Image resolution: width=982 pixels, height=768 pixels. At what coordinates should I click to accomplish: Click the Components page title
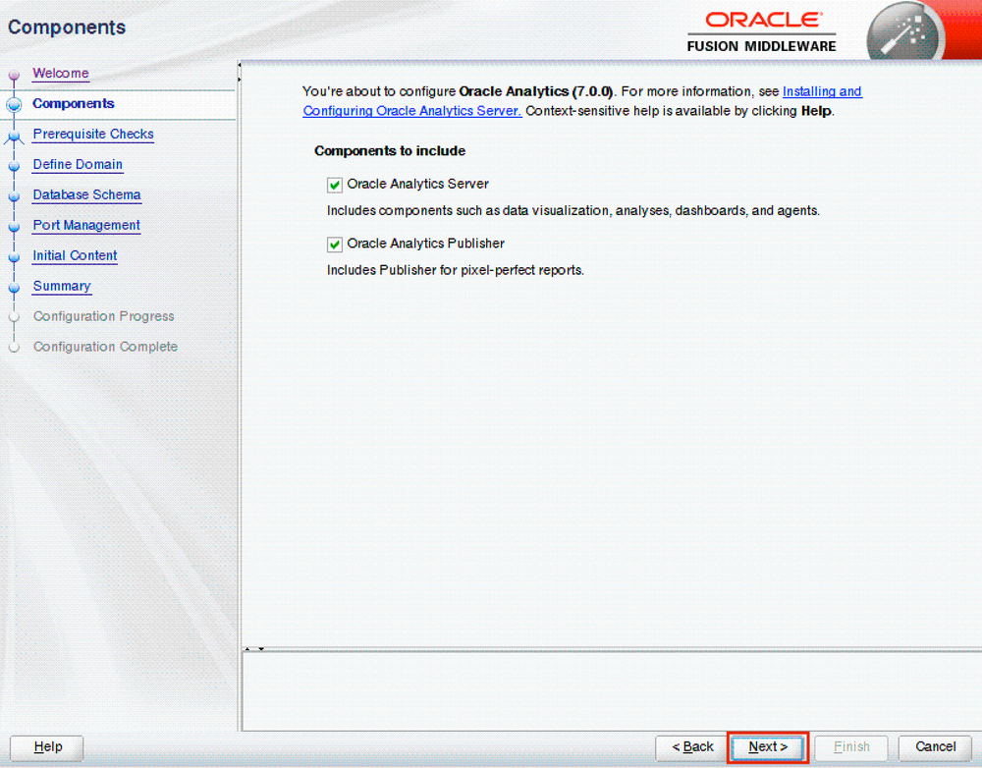coord(67,27)
